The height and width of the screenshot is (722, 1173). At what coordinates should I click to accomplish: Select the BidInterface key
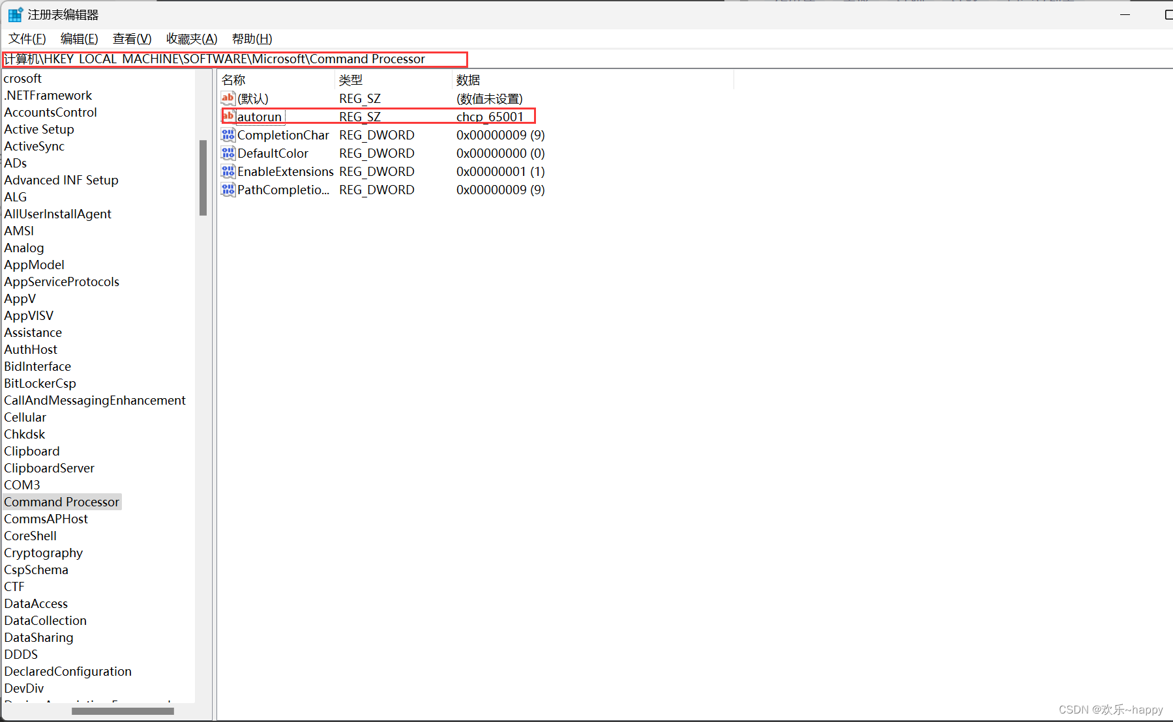(37, 366)
